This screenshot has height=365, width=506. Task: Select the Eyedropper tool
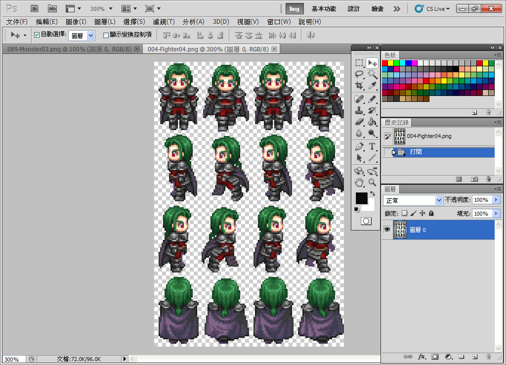pos(372,86)
